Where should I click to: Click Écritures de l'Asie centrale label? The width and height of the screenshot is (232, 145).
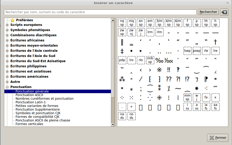[34, 51]
